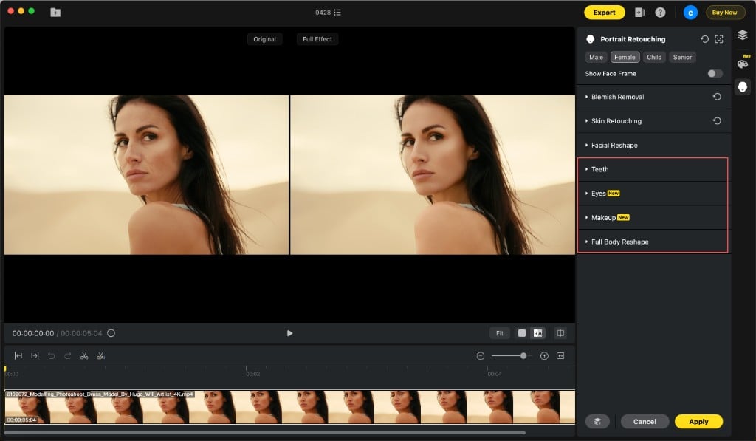Expand the Teeth section

599,169
